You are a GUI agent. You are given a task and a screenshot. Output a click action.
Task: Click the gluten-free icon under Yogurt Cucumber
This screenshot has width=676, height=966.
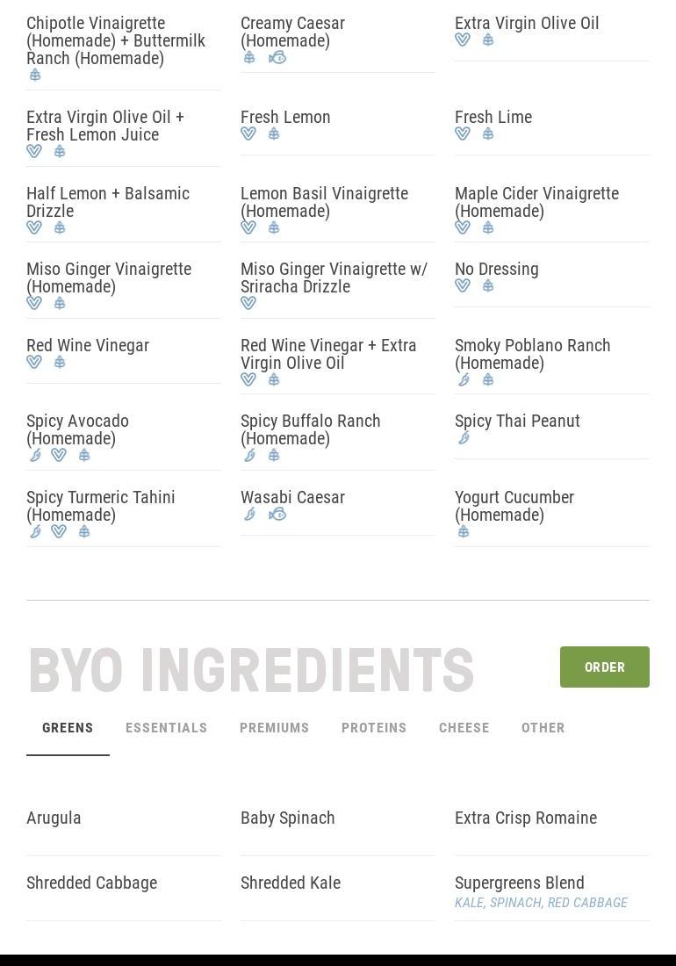coord(463,532)
